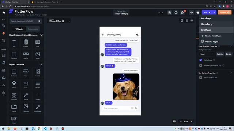Click the orange Preview button
The height and width of the screenshot is (131, 234).
[224, 13]
